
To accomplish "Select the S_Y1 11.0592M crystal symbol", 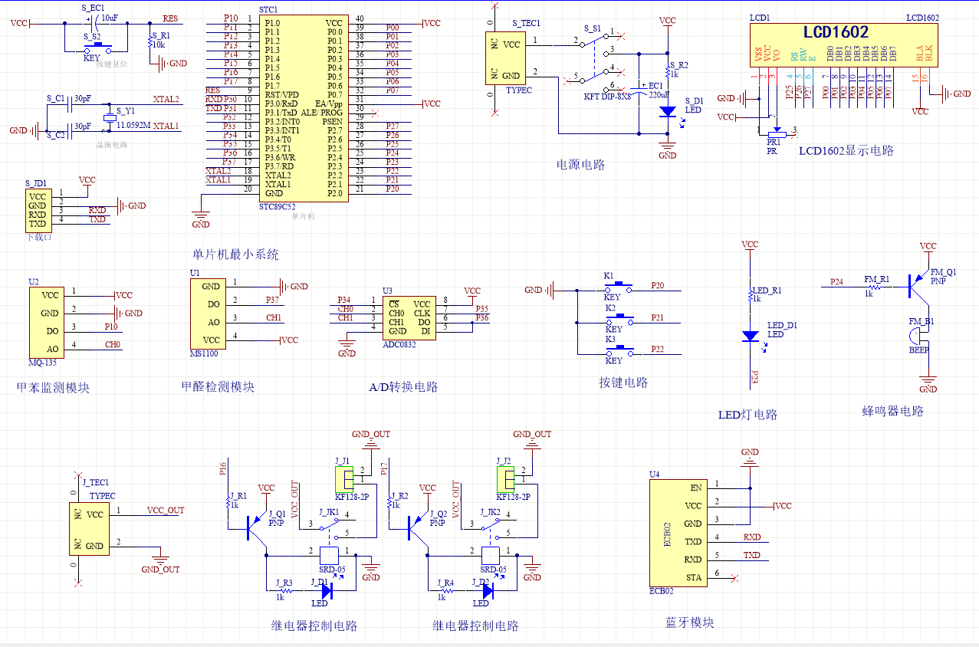I will click(110, 117).
